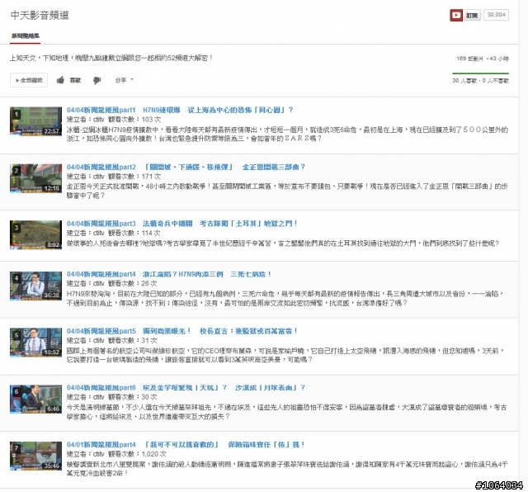
Task: Open the share dropdown
Action: (x=124, y=80)
